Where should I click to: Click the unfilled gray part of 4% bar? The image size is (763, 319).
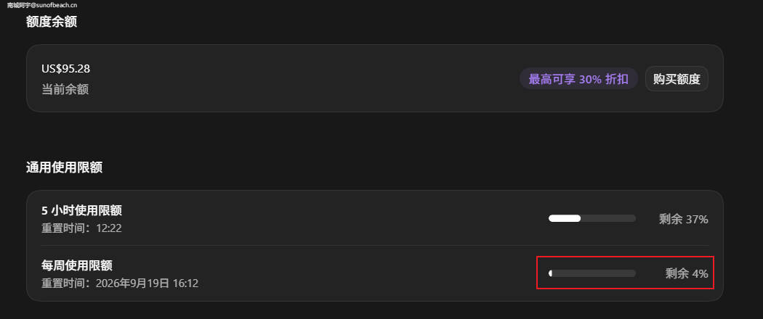[x=594, y=273]
